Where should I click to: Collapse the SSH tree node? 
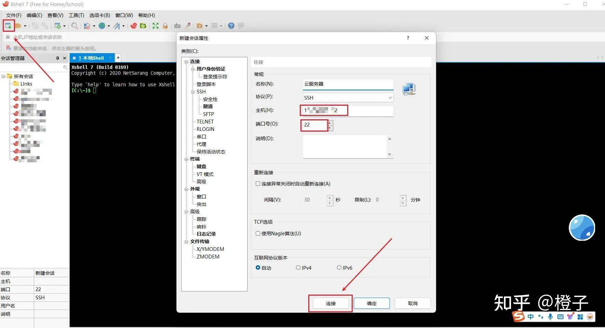click(x=193, y=92)
